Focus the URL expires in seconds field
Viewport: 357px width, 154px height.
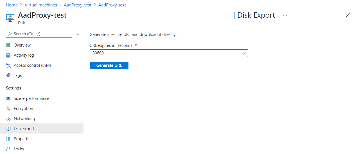[166, 53]
